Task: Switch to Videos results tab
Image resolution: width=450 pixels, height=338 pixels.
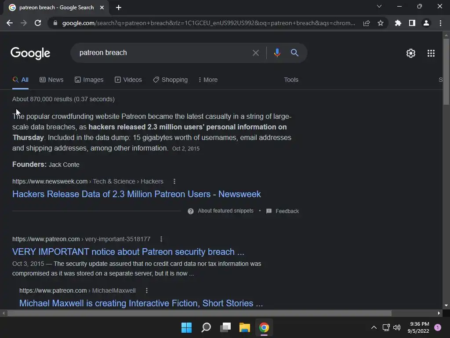Action: point(128,80)
